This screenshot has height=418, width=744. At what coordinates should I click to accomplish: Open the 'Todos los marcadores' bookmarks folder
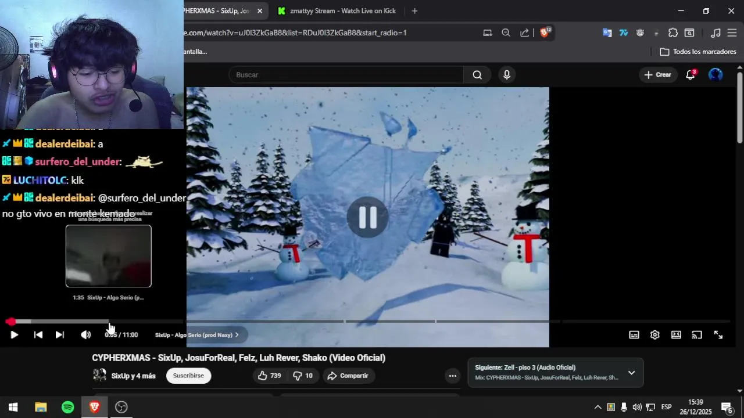coord(698,52)
